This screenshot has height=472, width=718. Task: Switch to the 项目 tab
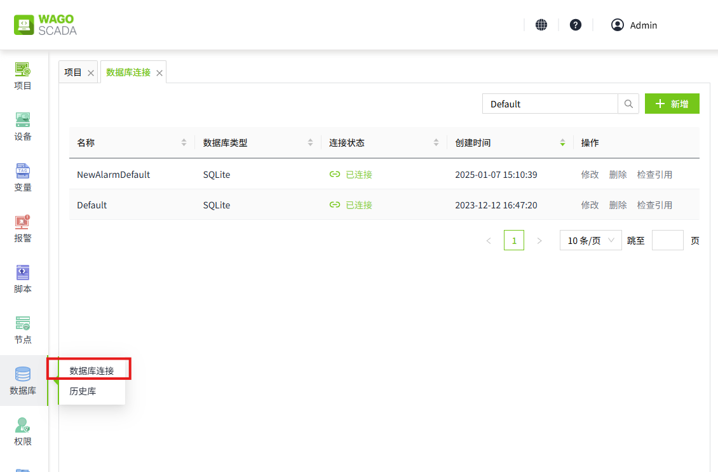coord(73,72)
